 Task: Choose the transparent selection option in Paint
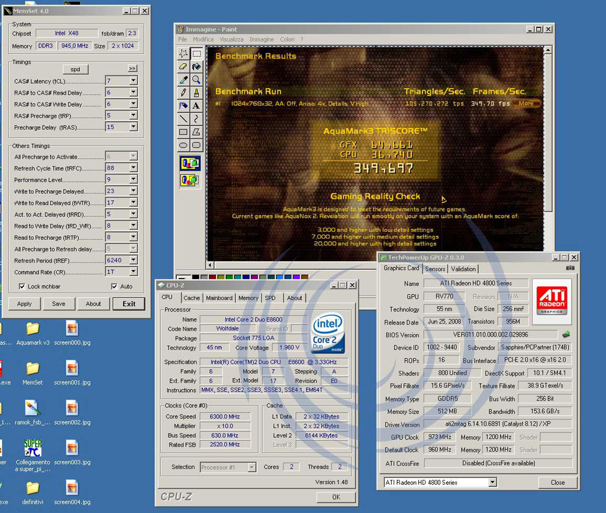coord(190,180)
